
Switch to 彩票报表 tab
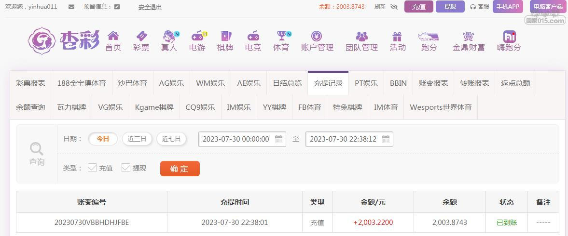click(x=31, y=83)
